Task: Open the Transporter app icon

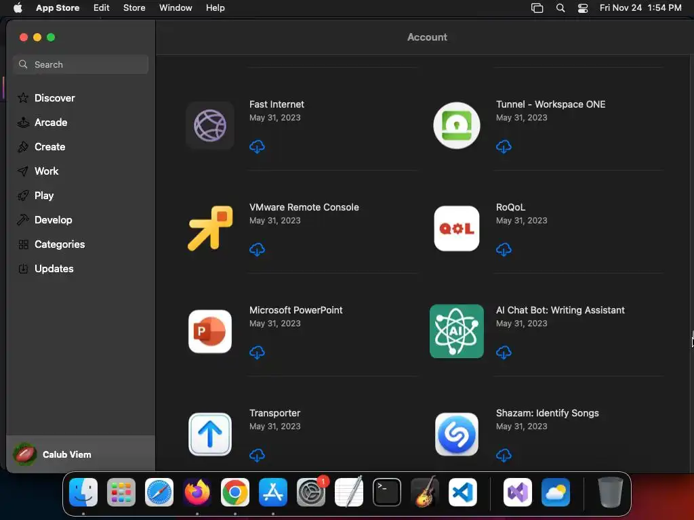Action: coord(210,434)
